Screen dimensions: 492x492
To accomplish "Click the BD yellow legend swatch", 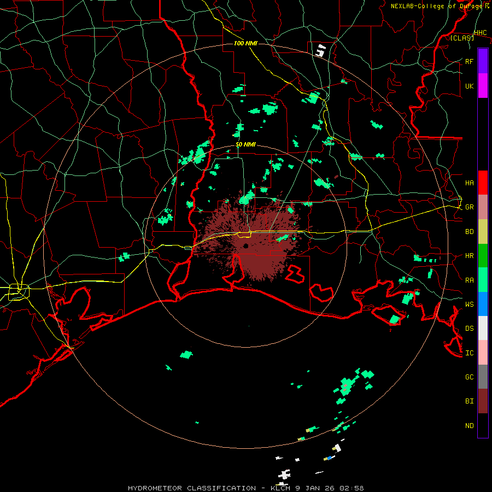I will point(483,232).
